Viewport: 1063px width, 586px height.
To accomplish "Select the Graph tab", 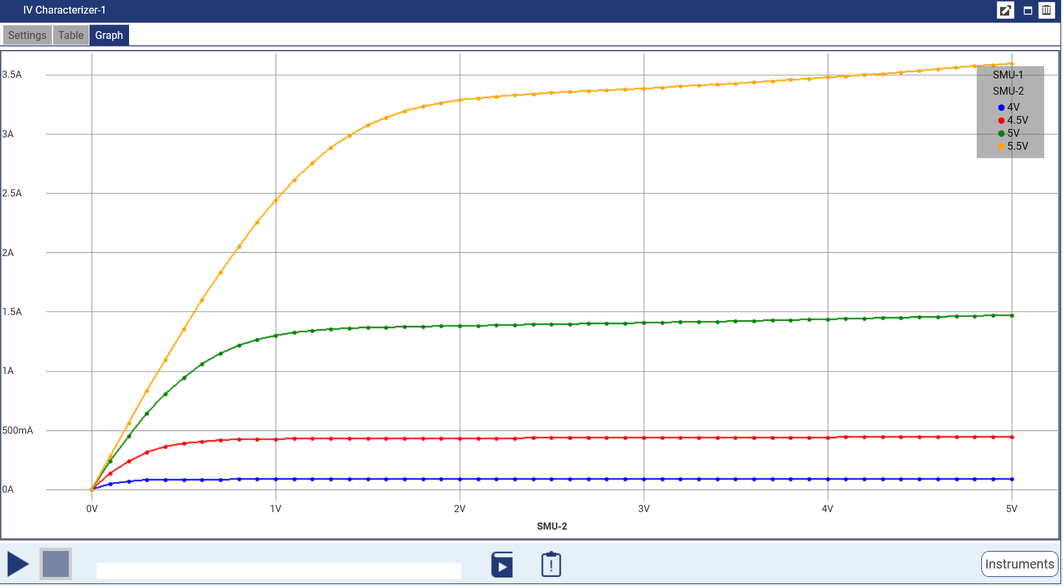I will [x=109, y=35].
